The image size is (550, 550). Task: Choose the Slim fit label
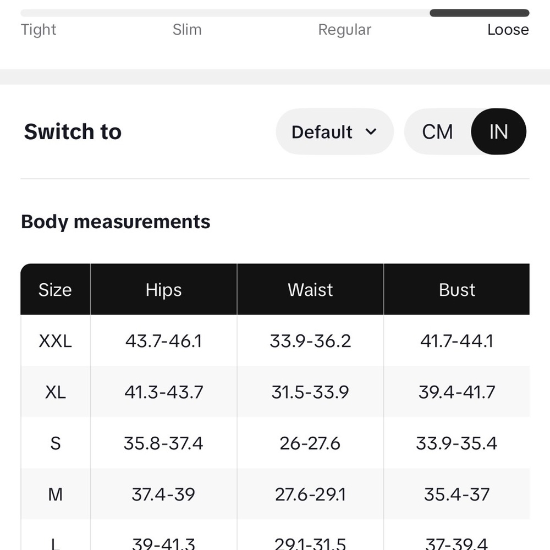pyautogui.click(x=187, y=30)
